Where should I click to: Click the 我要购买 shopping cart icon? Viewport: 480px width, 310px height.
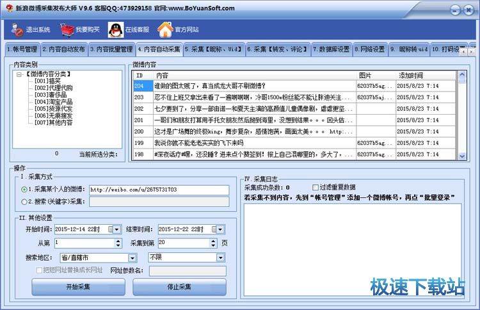pos(67,29)
